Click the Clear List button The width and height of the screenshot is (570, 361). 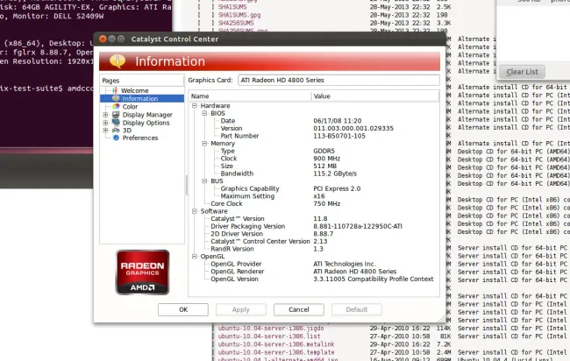[523, 71]
